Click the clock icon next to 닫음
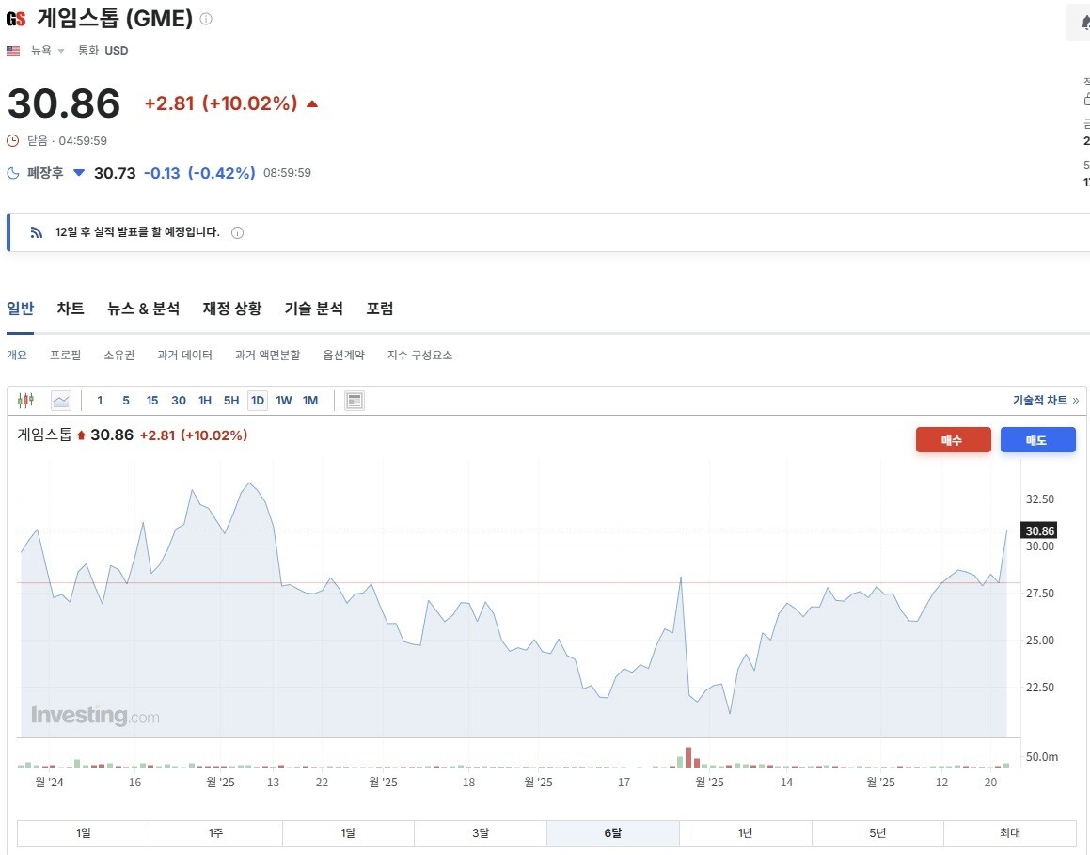 pos(12,141)
